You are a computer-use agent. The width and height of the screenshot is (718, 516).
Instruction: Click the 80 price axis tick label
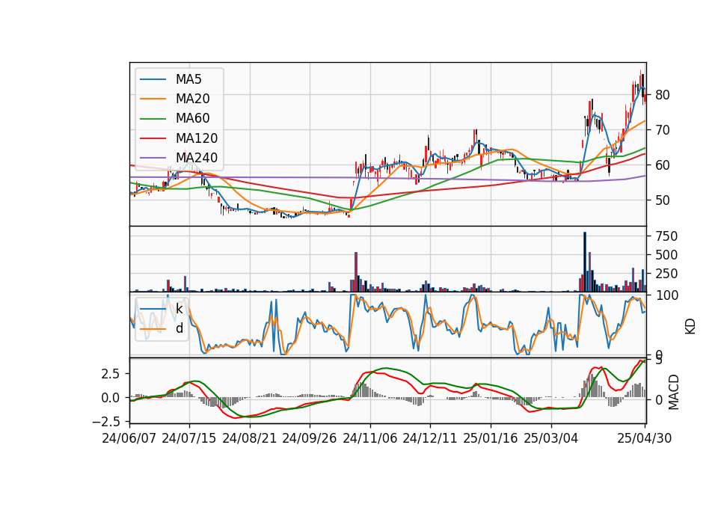point(663,95)
